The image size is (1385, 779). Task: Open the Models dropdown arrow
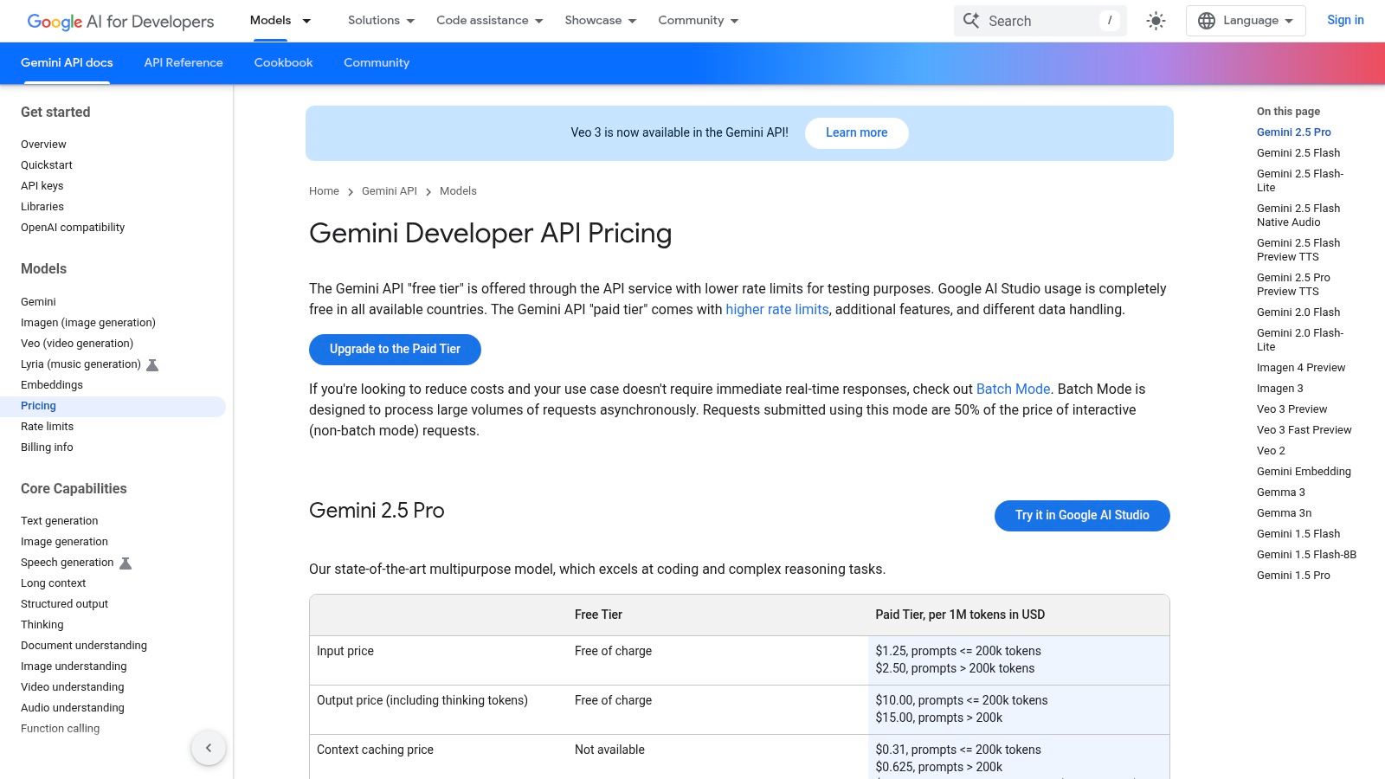coord(306,21)
